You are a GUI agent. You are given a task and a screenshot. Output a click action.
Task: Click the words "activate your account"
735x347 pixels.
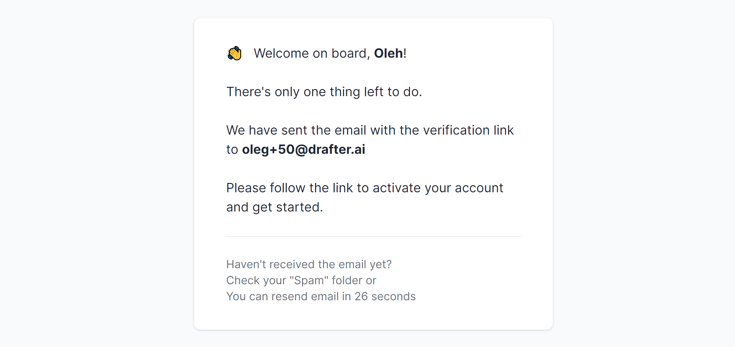pyautogui.click(x=438, y=188)
